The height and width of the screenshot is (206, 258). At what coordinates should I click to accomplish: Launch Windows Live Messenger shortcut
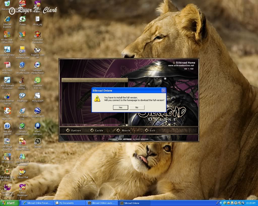pos(22,159)
